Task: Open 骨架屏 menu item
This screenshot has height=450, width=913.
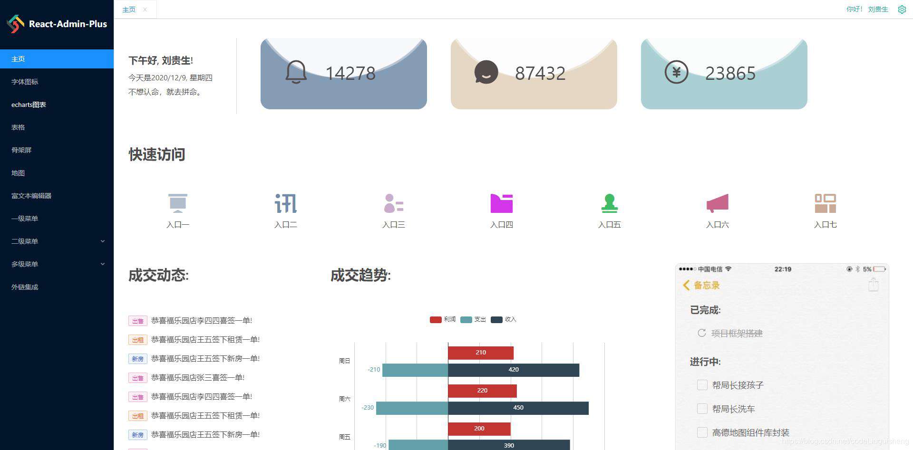Action: [57, 150]
